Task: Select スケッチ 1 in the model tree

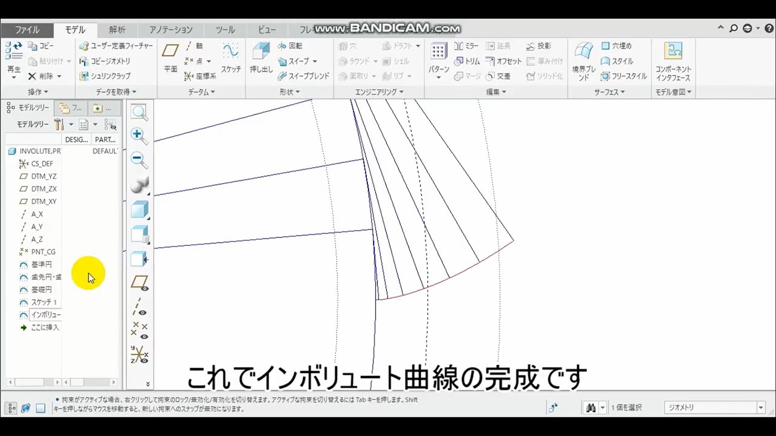Action: click(38, 302)
